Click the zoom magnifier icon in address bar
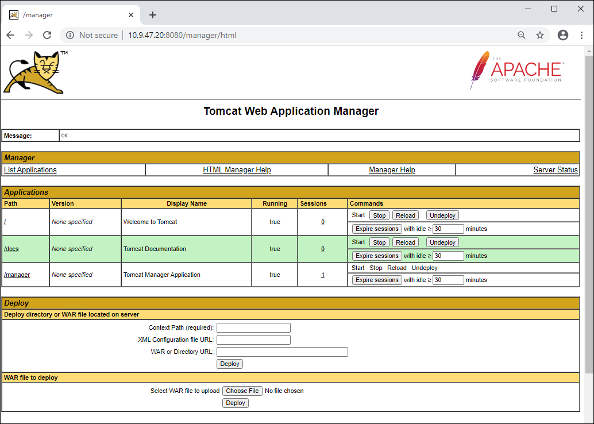The width and height of the screenshot is (594, 424). coord(522,35)
